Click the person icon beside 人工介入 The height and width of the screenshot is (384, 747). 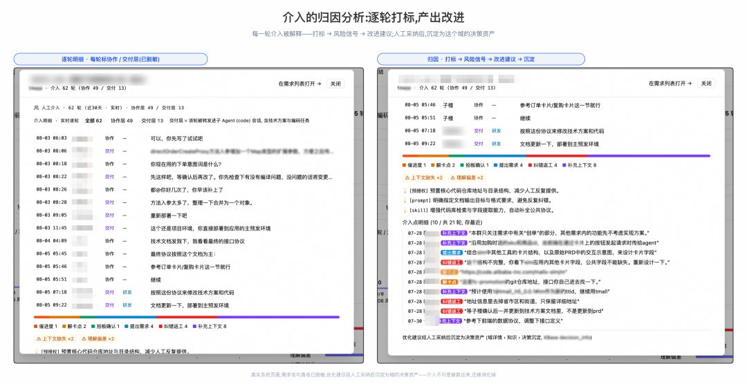(x=36, y=108)
